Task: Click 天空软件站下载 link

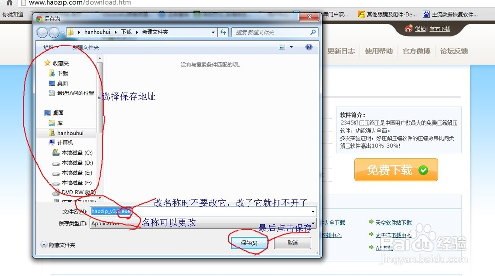Action: pos(394,223)
